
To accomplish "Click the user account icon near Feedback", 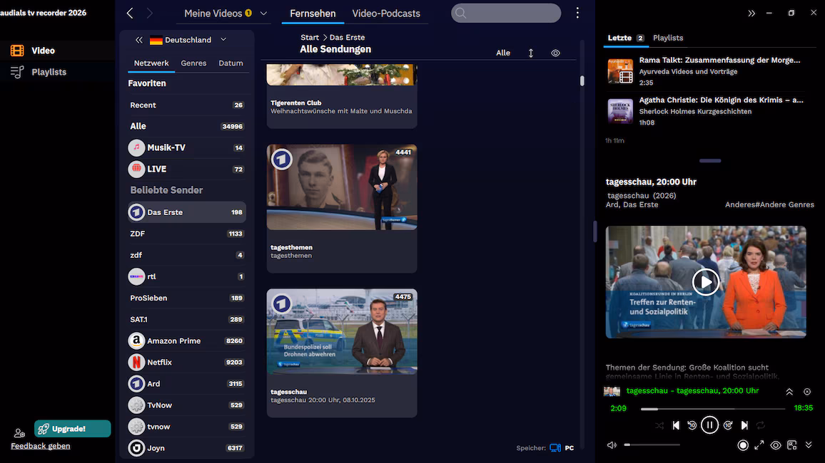I will point(19,433).
